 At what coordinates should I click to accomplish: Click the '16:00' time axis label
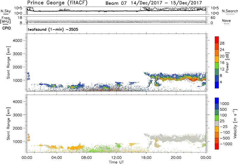pos(146,158)
